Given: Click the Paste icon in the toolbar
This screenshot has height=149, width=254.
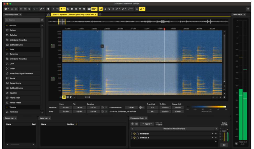Looking at the screenshot, I should [29, 9].
